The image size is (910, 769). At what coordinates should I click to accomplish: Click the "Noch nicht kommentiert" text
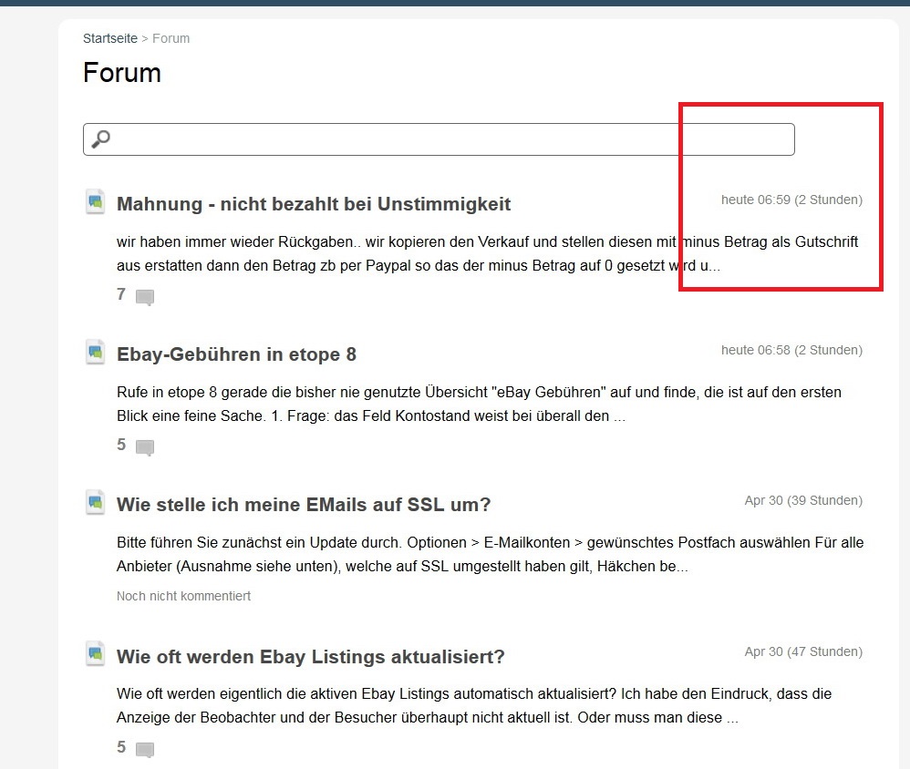click(183, 596)
